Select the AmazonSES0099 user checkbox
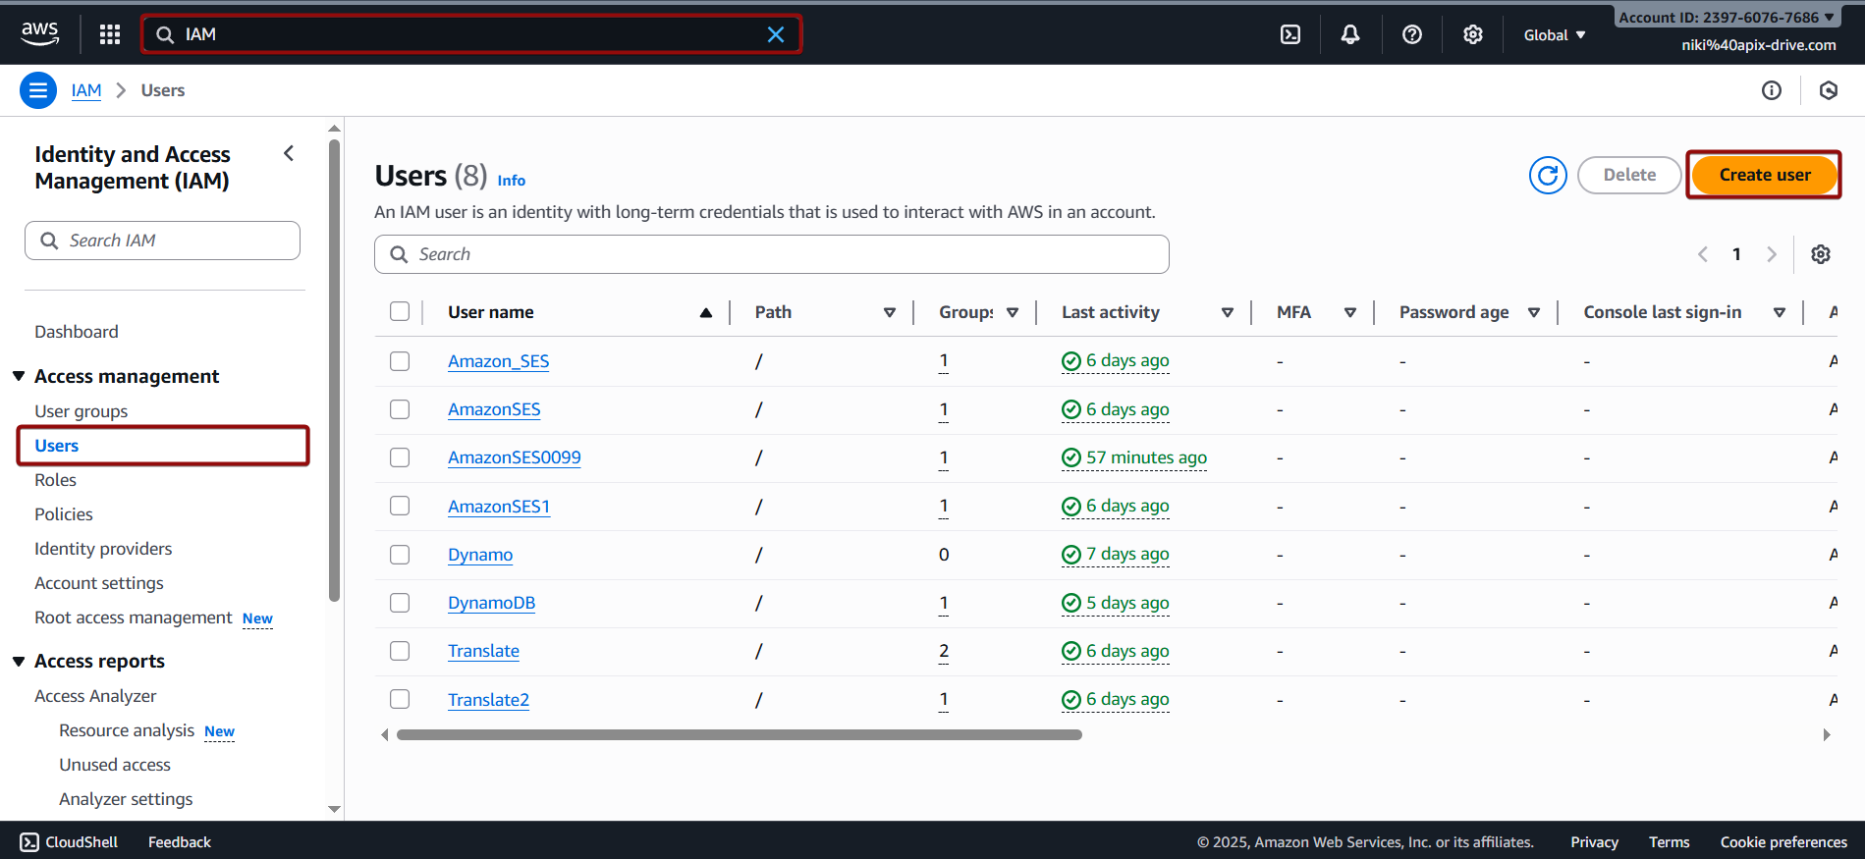The image size is (1865, 859). (x=400, y=457)
